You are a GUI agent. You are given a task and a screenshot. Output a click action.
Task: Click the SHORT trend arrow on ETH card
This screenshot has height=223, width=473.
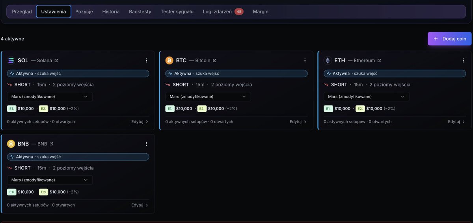[326, 85]
